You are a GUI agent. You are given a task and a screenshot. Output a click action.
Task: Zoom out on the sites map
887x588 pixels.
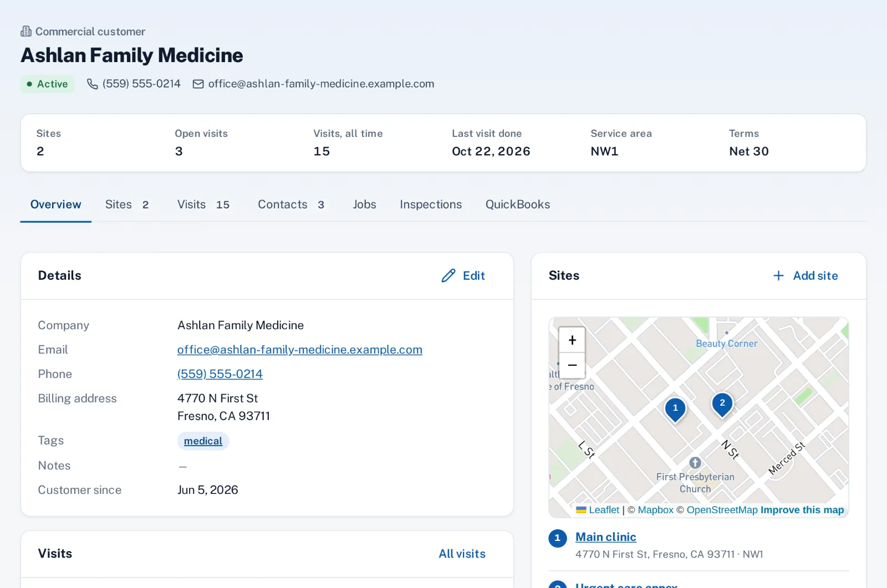[x=572, y=365]
